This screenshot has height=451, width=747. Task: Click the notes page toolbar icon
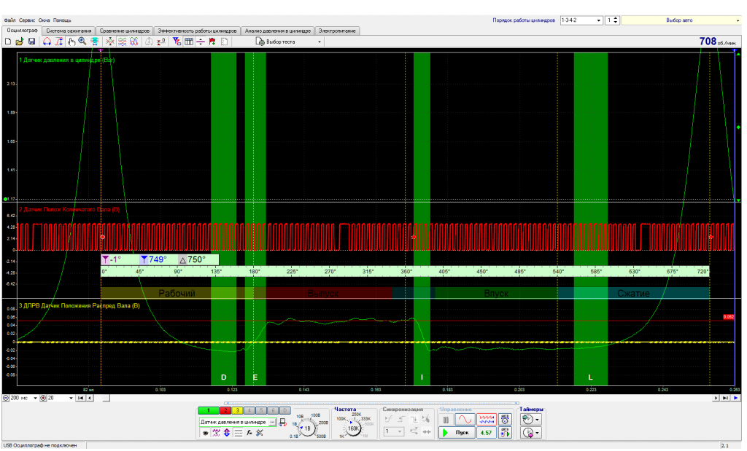(224, 42)
